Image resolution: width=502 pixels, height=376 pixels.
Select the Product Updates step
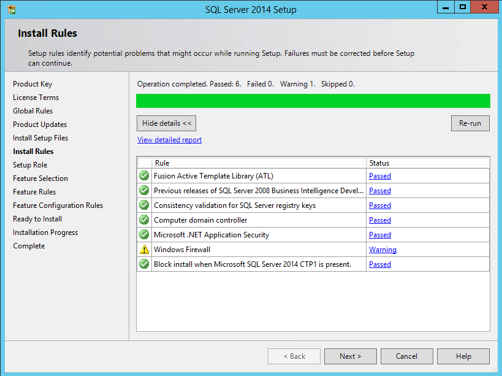pos(40,125)
